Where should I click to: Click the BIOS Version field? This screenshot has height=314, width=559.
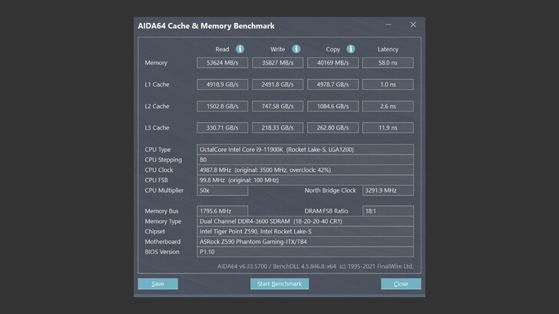point(305,251)
